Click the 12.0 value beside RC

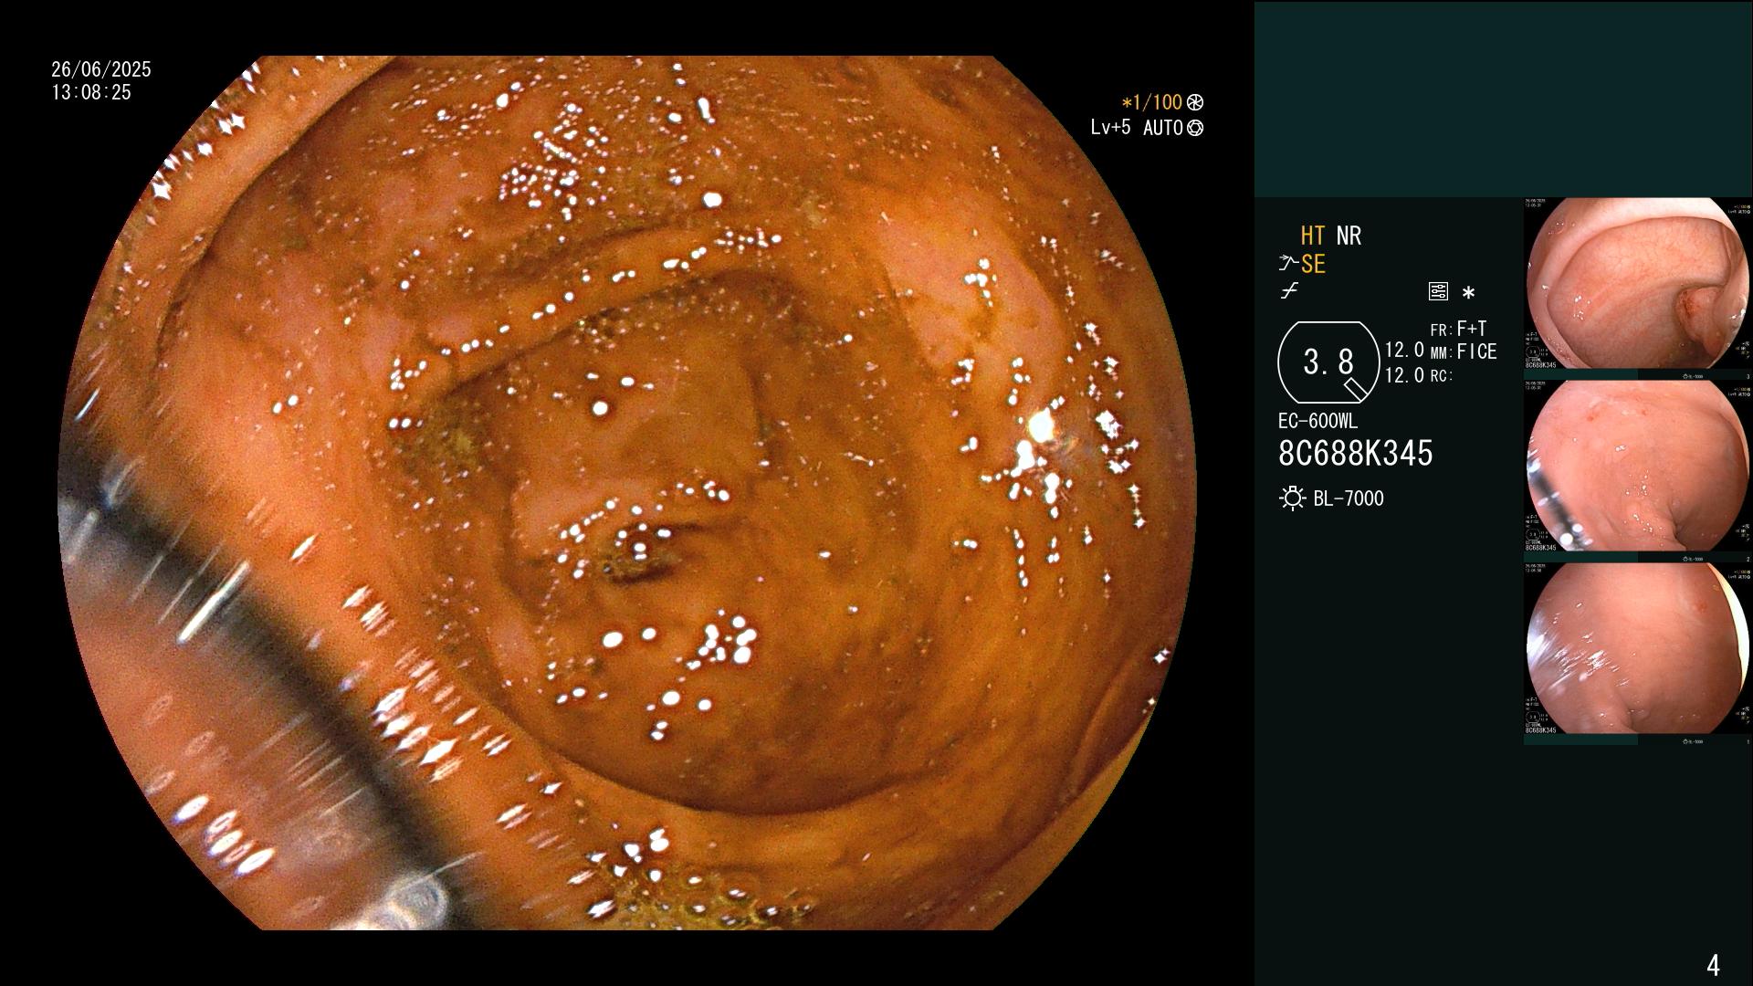[1404, 375]
